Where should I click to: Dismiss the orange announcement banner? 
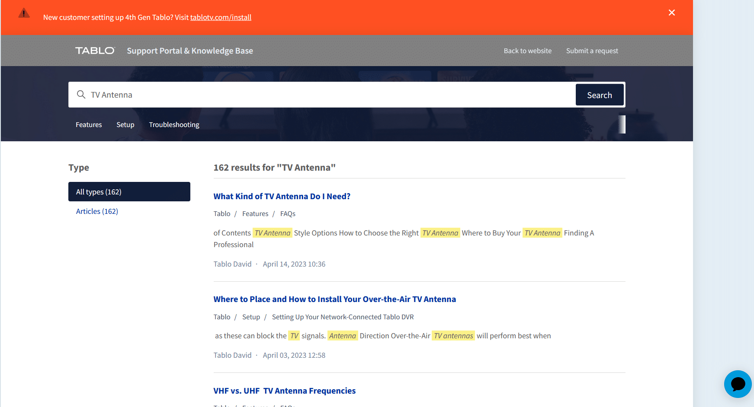pos(671,13)
